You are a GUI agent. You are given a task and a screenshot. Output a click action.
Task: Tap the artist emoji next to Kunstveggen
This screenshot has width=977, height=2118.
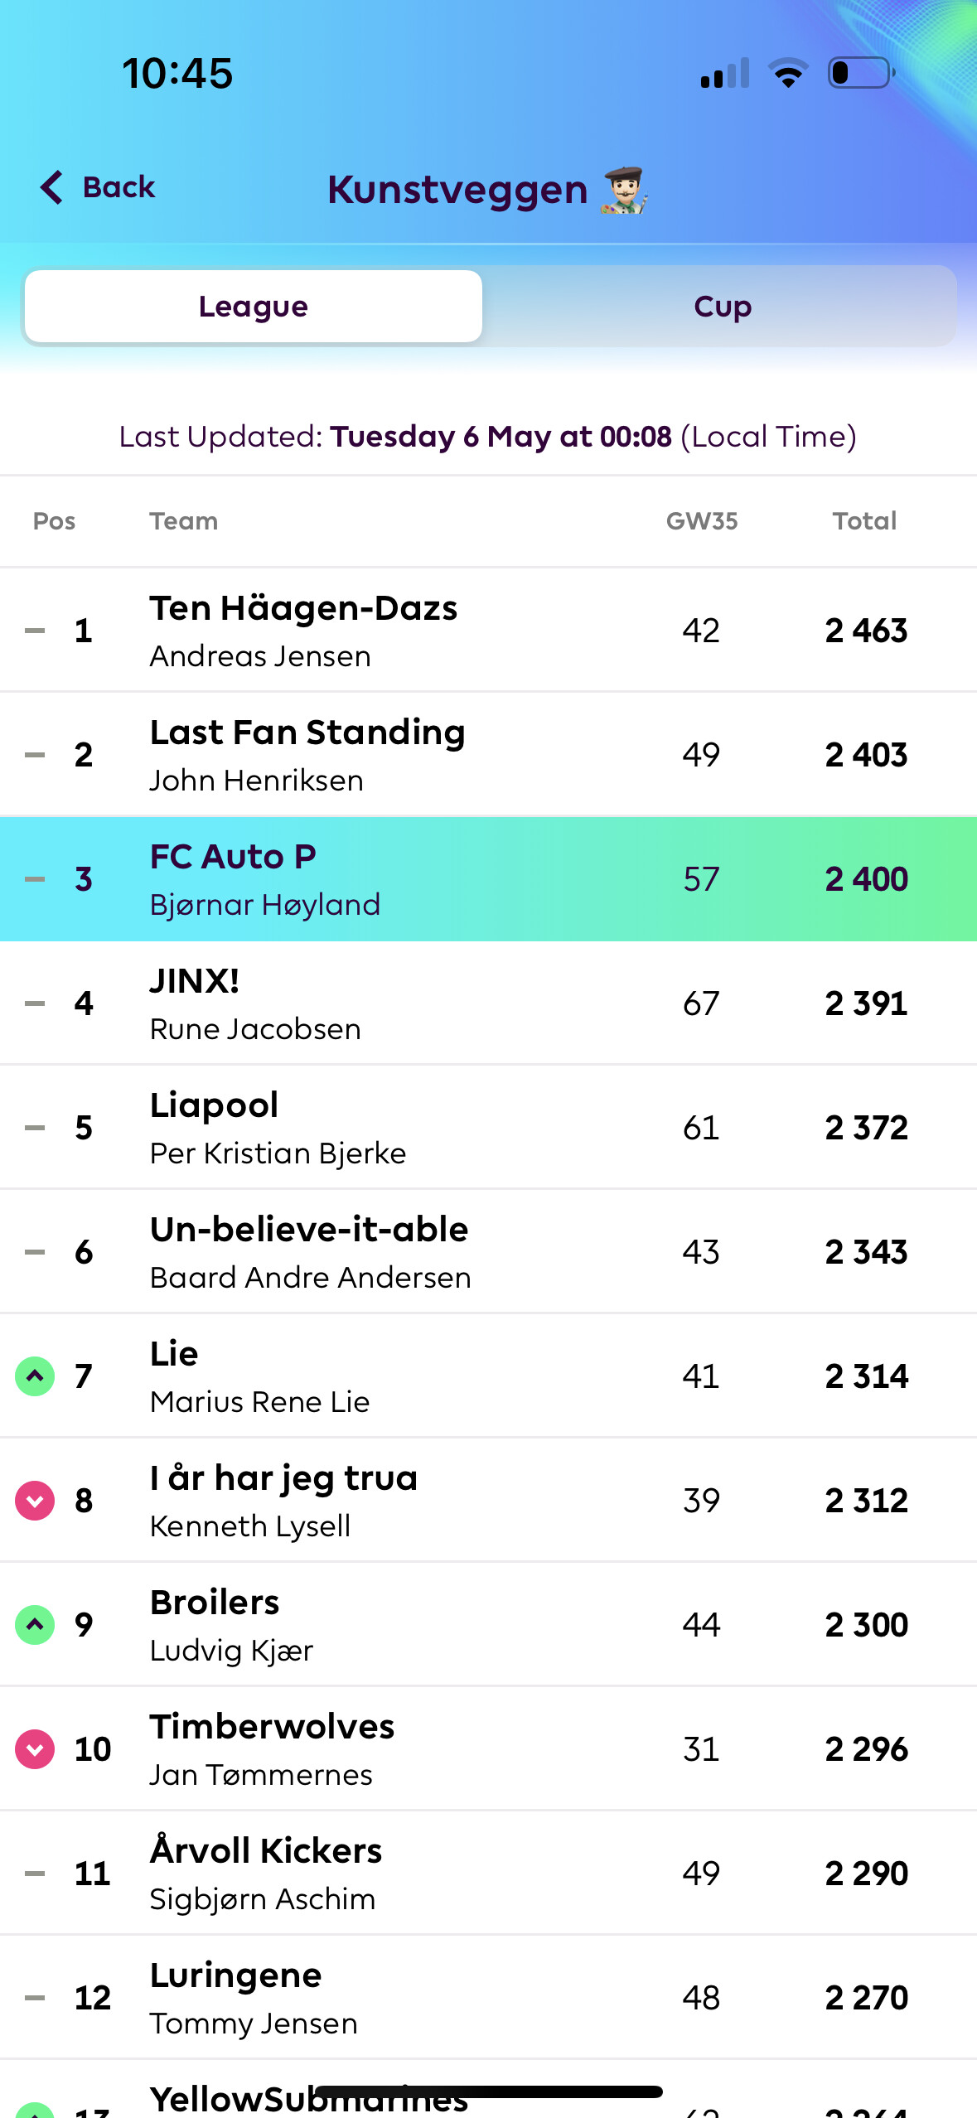(624, 190)
